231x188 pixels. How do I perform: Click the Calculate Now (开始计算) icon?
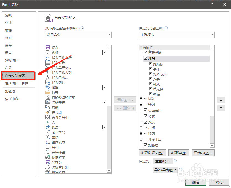point(48,152)
